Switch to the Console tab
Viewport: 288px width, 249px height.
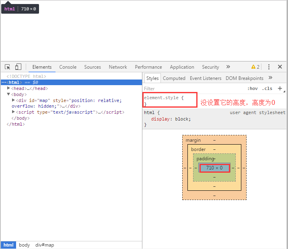click(x=68, y=67)
